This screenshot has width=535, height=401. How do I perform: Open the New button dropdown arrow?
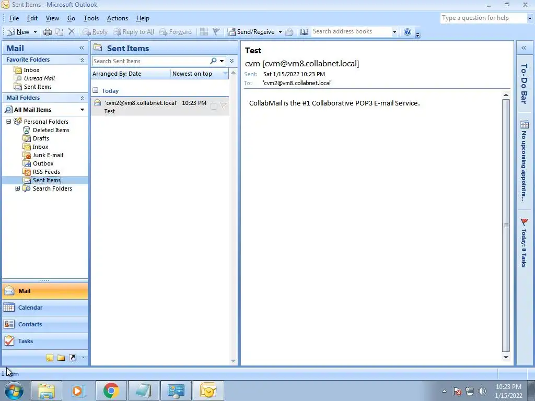pos(35,32)
